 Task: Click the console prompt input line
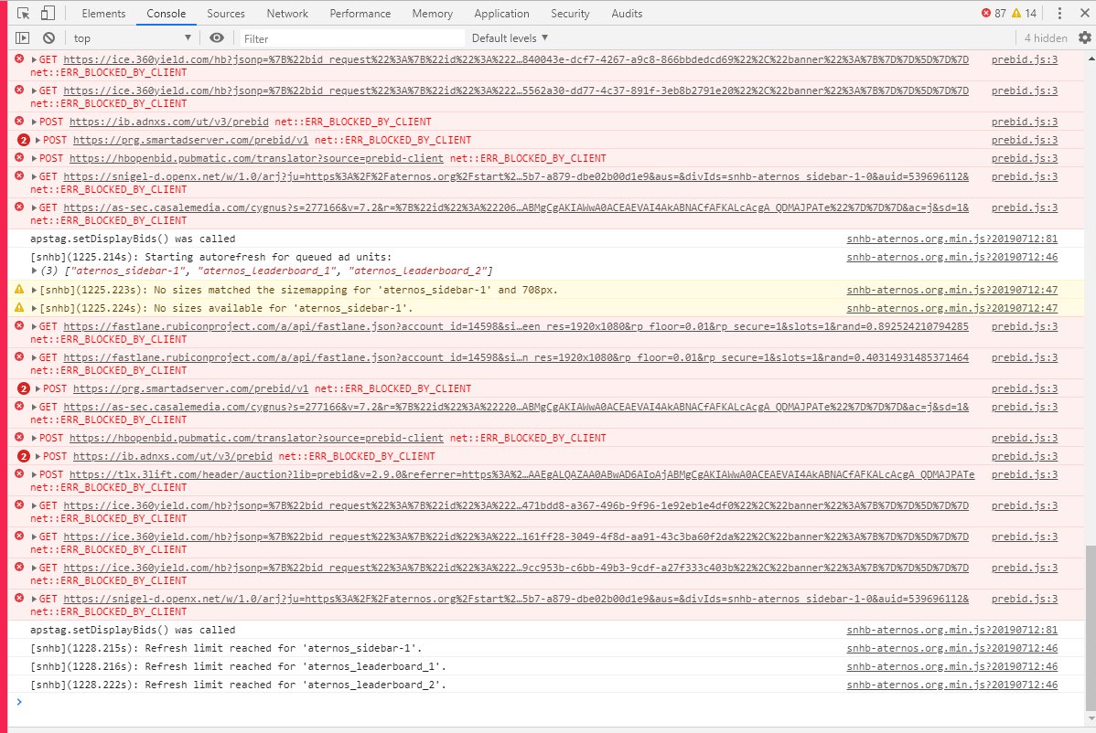tap(545, 702)
